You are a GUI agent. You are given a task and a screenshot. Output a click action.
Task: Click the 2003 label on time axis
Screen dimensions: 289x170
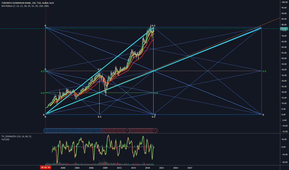coord(77,168)
